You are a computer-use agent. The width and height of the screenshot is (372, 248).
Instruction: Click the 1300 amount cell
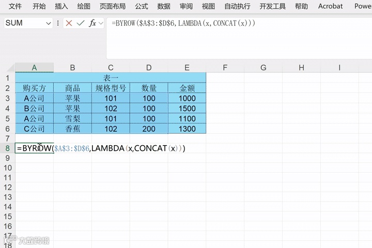tap(187, 129)
